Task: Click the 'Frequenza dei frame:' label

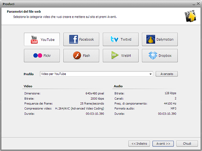Action: click(x=39, y=104)
